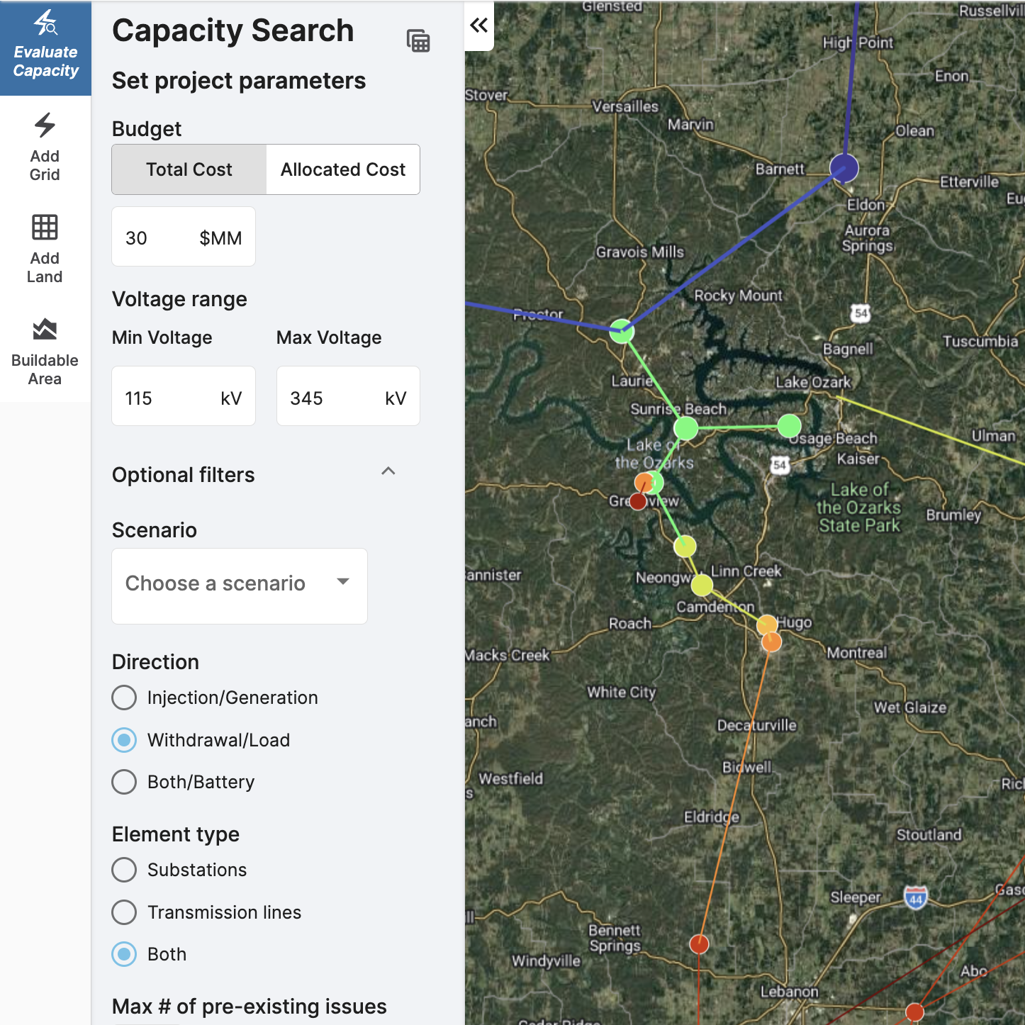
Task: Edit the Min Voltage field 115 kV
Action: (184, 396)
